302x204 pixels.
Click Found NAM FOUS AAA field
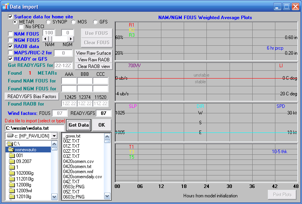coord(69,81)
